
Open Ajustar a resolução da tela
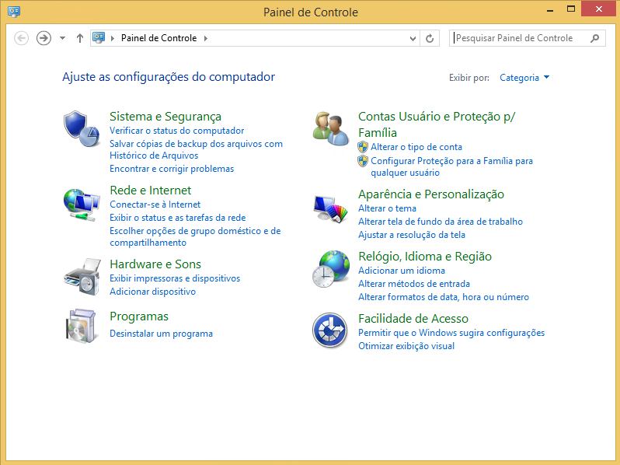coord(412,235)
